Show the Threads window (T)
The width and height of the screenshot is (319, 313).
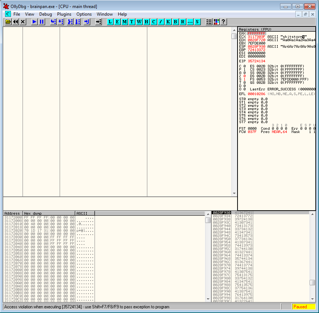[x=132, y=21]
